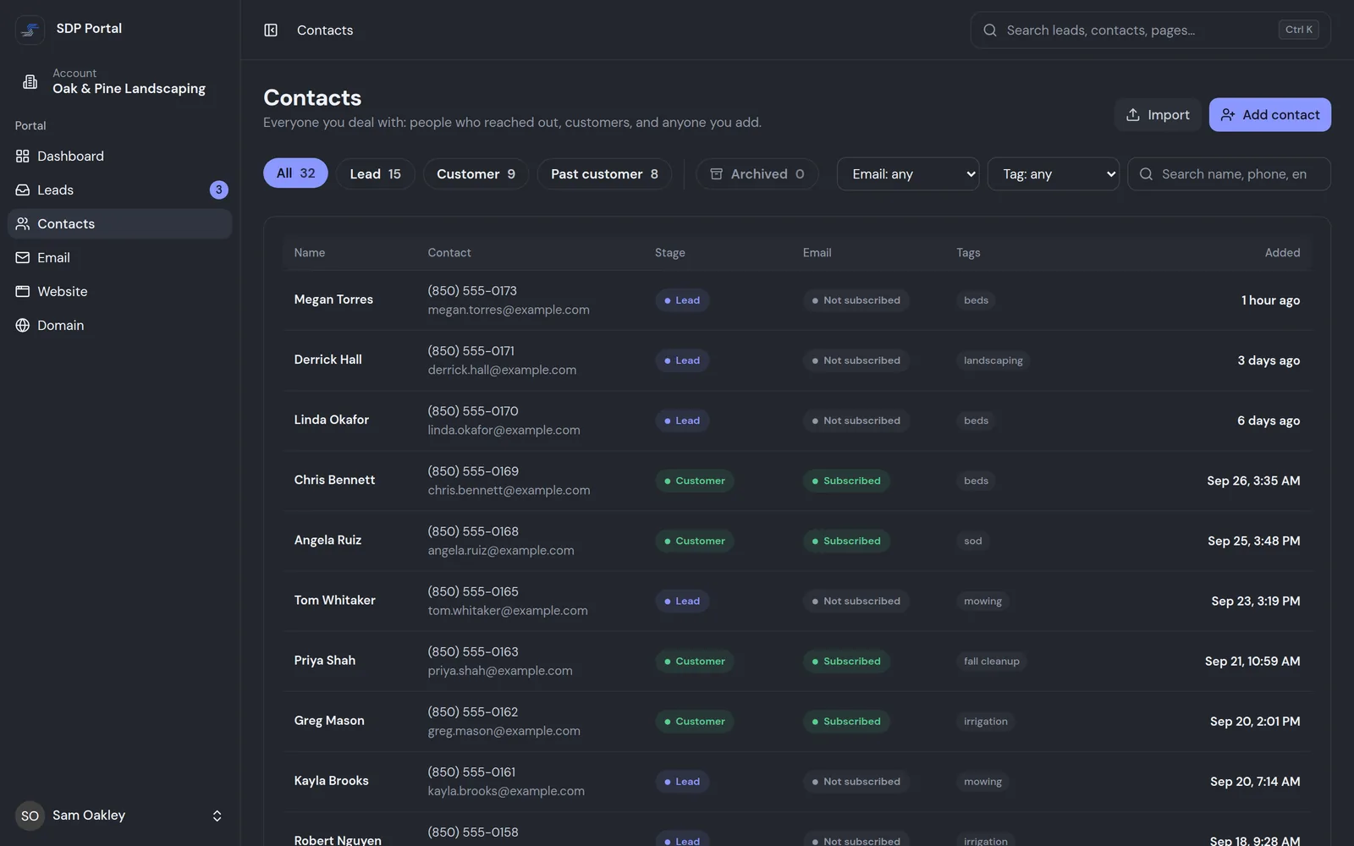Click the upload icon on Import
1354x846 pixels.
click(1133, 115)
